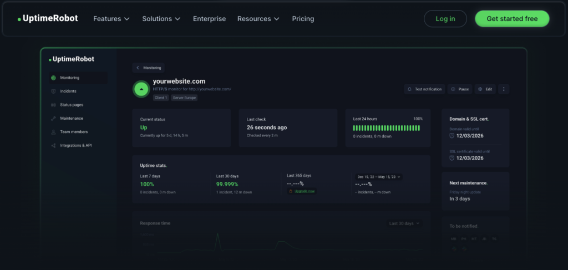Click the Log in button

(x=445, y=19)
